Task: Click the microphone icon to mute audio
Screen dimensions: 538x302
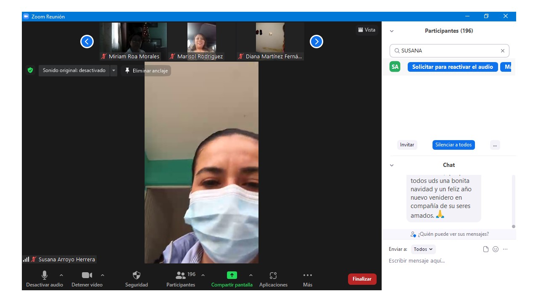Action: 45,275
